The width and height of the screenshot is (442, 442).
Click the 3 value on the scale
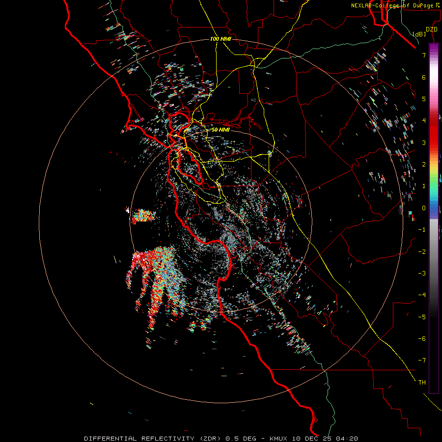pyautogui.click(x=424, y=142)
